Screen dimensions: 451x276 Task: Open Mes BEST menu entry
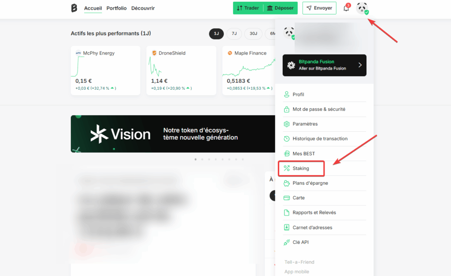click(325, 154)
